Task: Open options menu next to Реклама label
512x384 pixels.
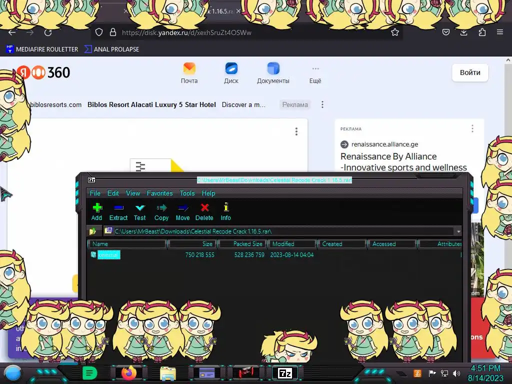Action: pos(322,104)
